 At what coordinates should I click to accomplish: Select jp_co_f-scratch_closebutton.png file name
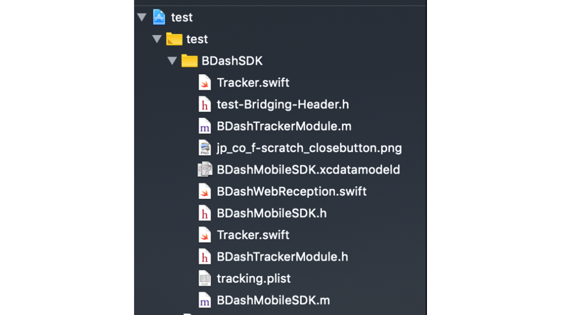pyautogui.click(x=309, y=148)
